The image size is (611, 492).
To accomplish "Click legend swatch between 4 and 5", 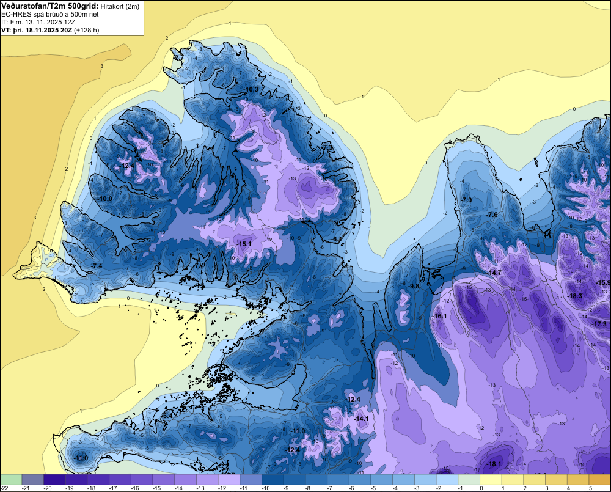I will (578, 480).
